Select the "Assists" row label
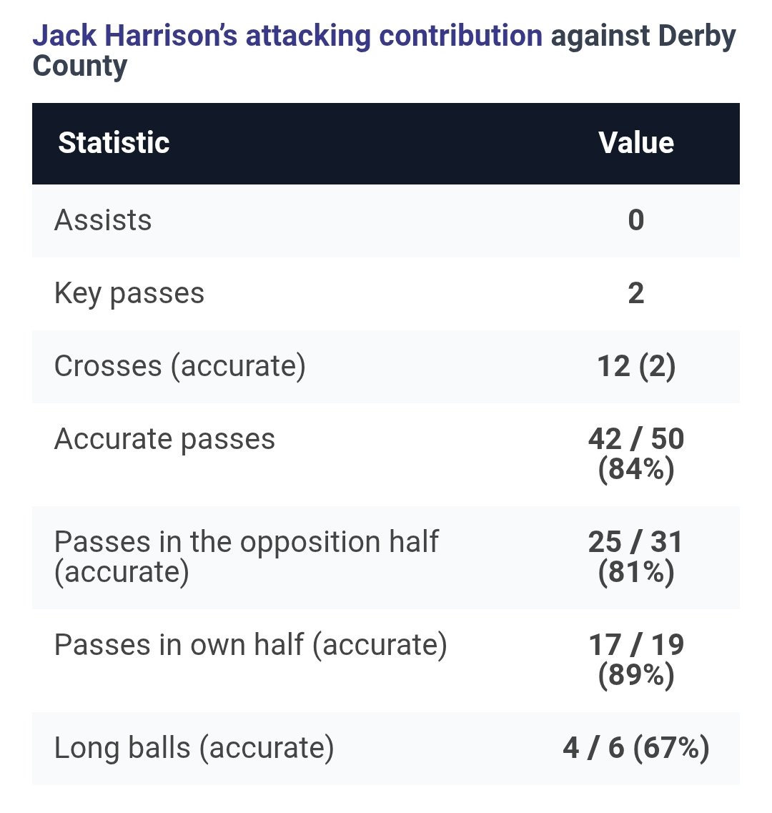Viewport: 772px width, 813px height. click(x=103, y=220)
